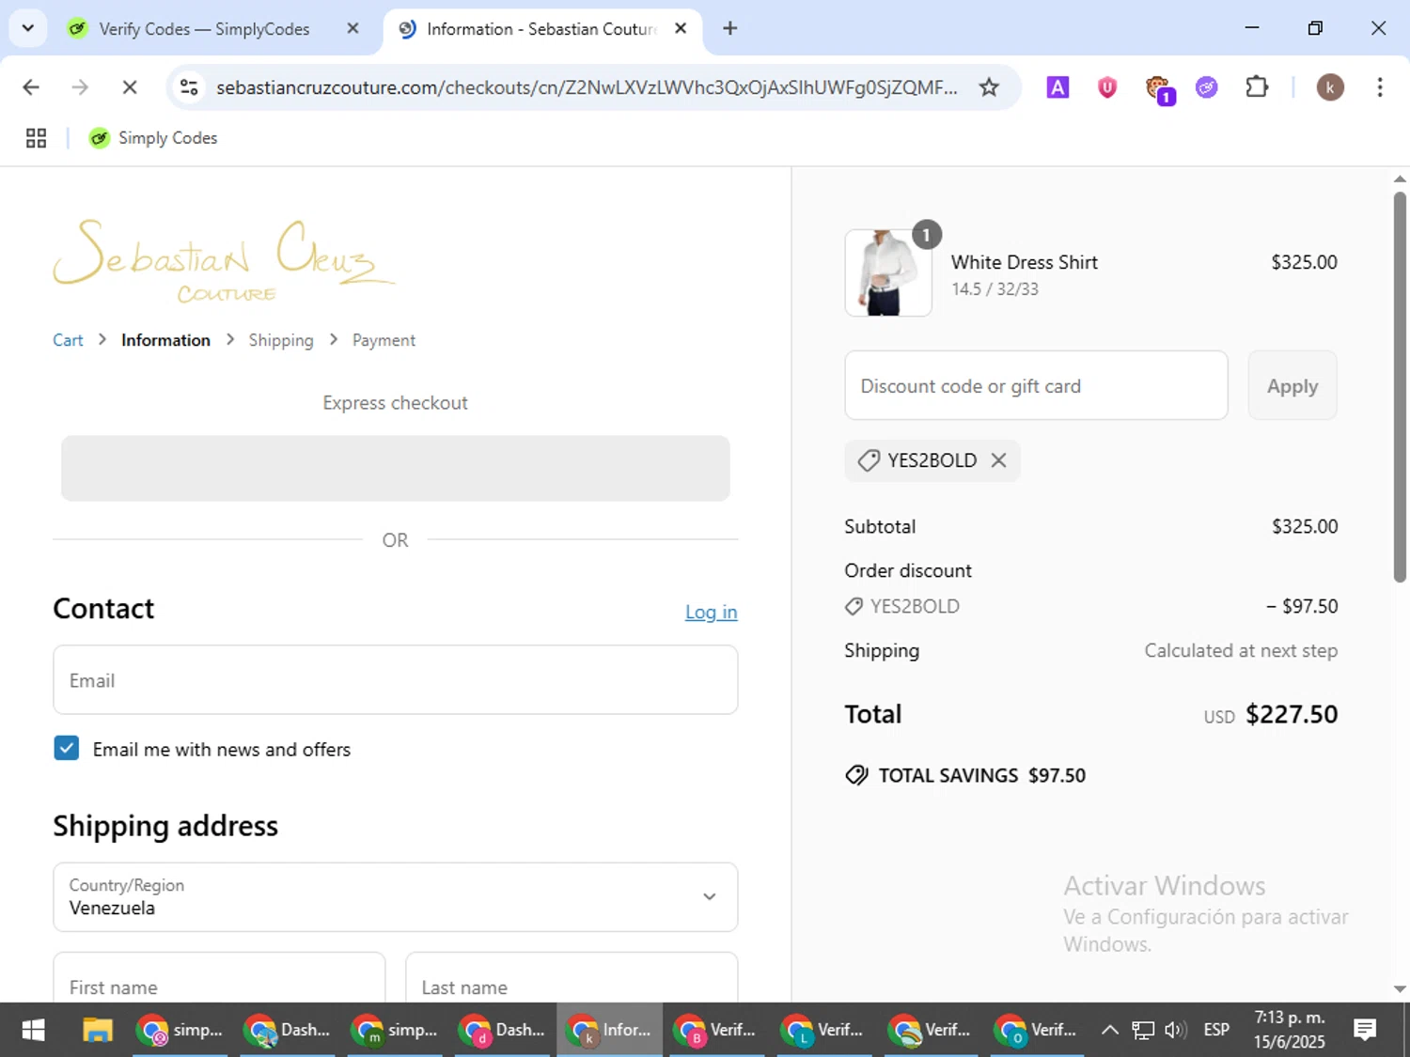Open the White Dress Shirt thumbnail

pyautogui.click(x=888, y=272)
